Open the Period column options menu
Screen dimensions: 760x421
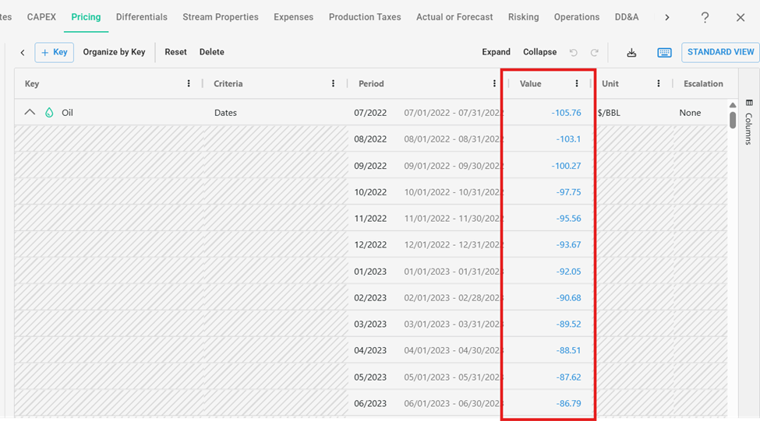(494, 84)
